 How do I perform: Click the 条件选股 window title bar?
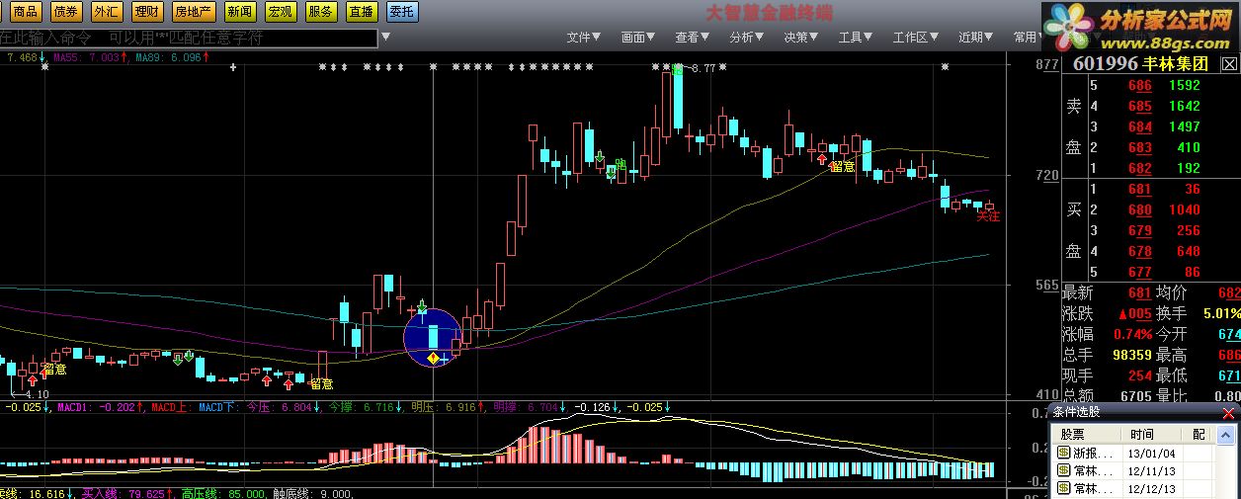pyautogui.click(x=1134, y=412)
